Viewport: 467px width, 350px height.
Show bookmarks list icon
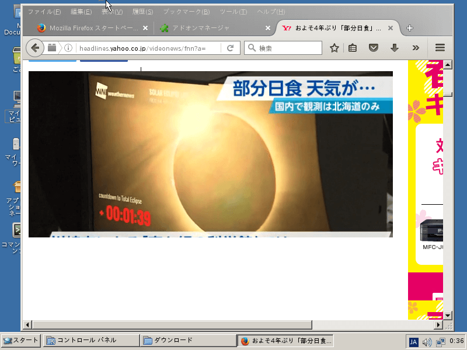tap(353, 48)
